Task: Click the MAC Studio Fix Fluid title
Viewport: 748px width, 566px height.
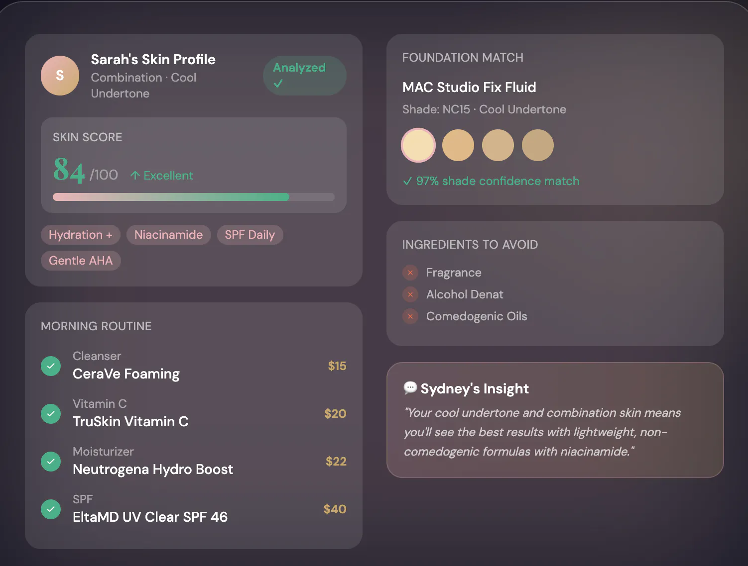Action: (469, 88)
